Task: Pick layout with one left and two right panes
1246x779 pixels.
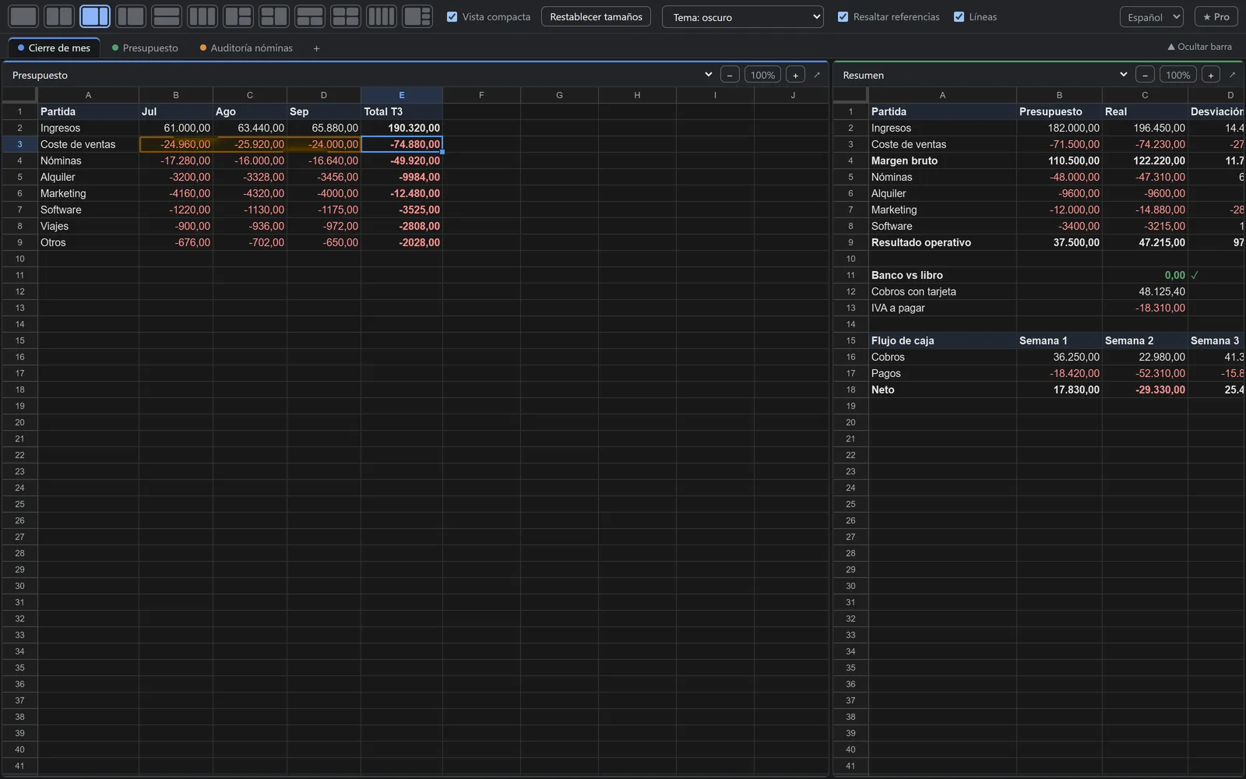Action: [x=238, y=16]
